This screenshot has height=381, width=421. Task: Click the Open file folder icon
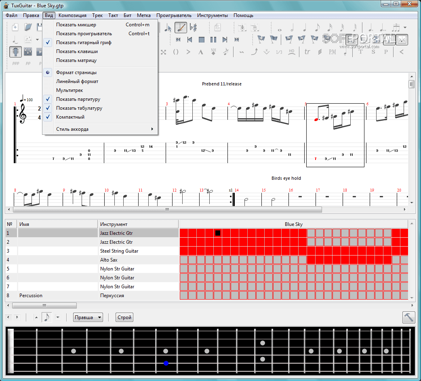[27, 28]
